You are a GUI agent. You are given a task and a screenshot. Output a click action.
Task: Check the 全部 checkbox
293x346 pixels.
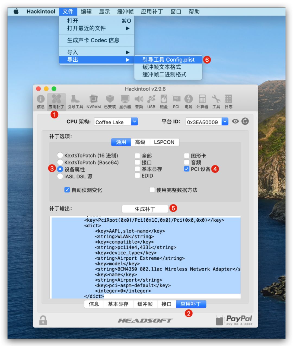click(137, 156)
